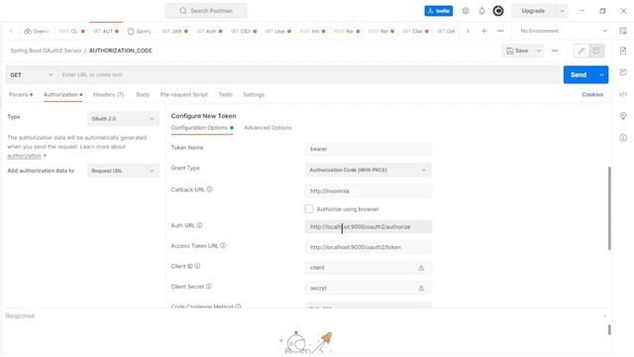Click the Invite button
Viewport: 634px width, 357px height.
click(x=439, y=11)
